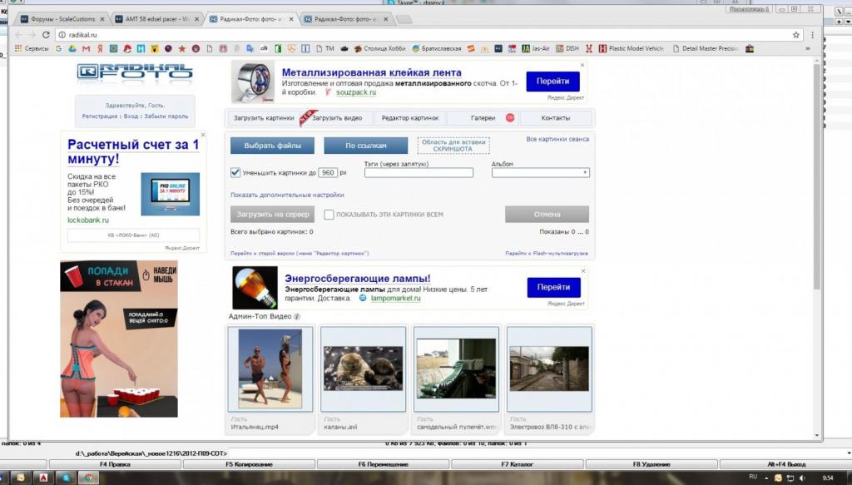Toggle the Уменьшить картинки до checkbox

coord(235,173)
